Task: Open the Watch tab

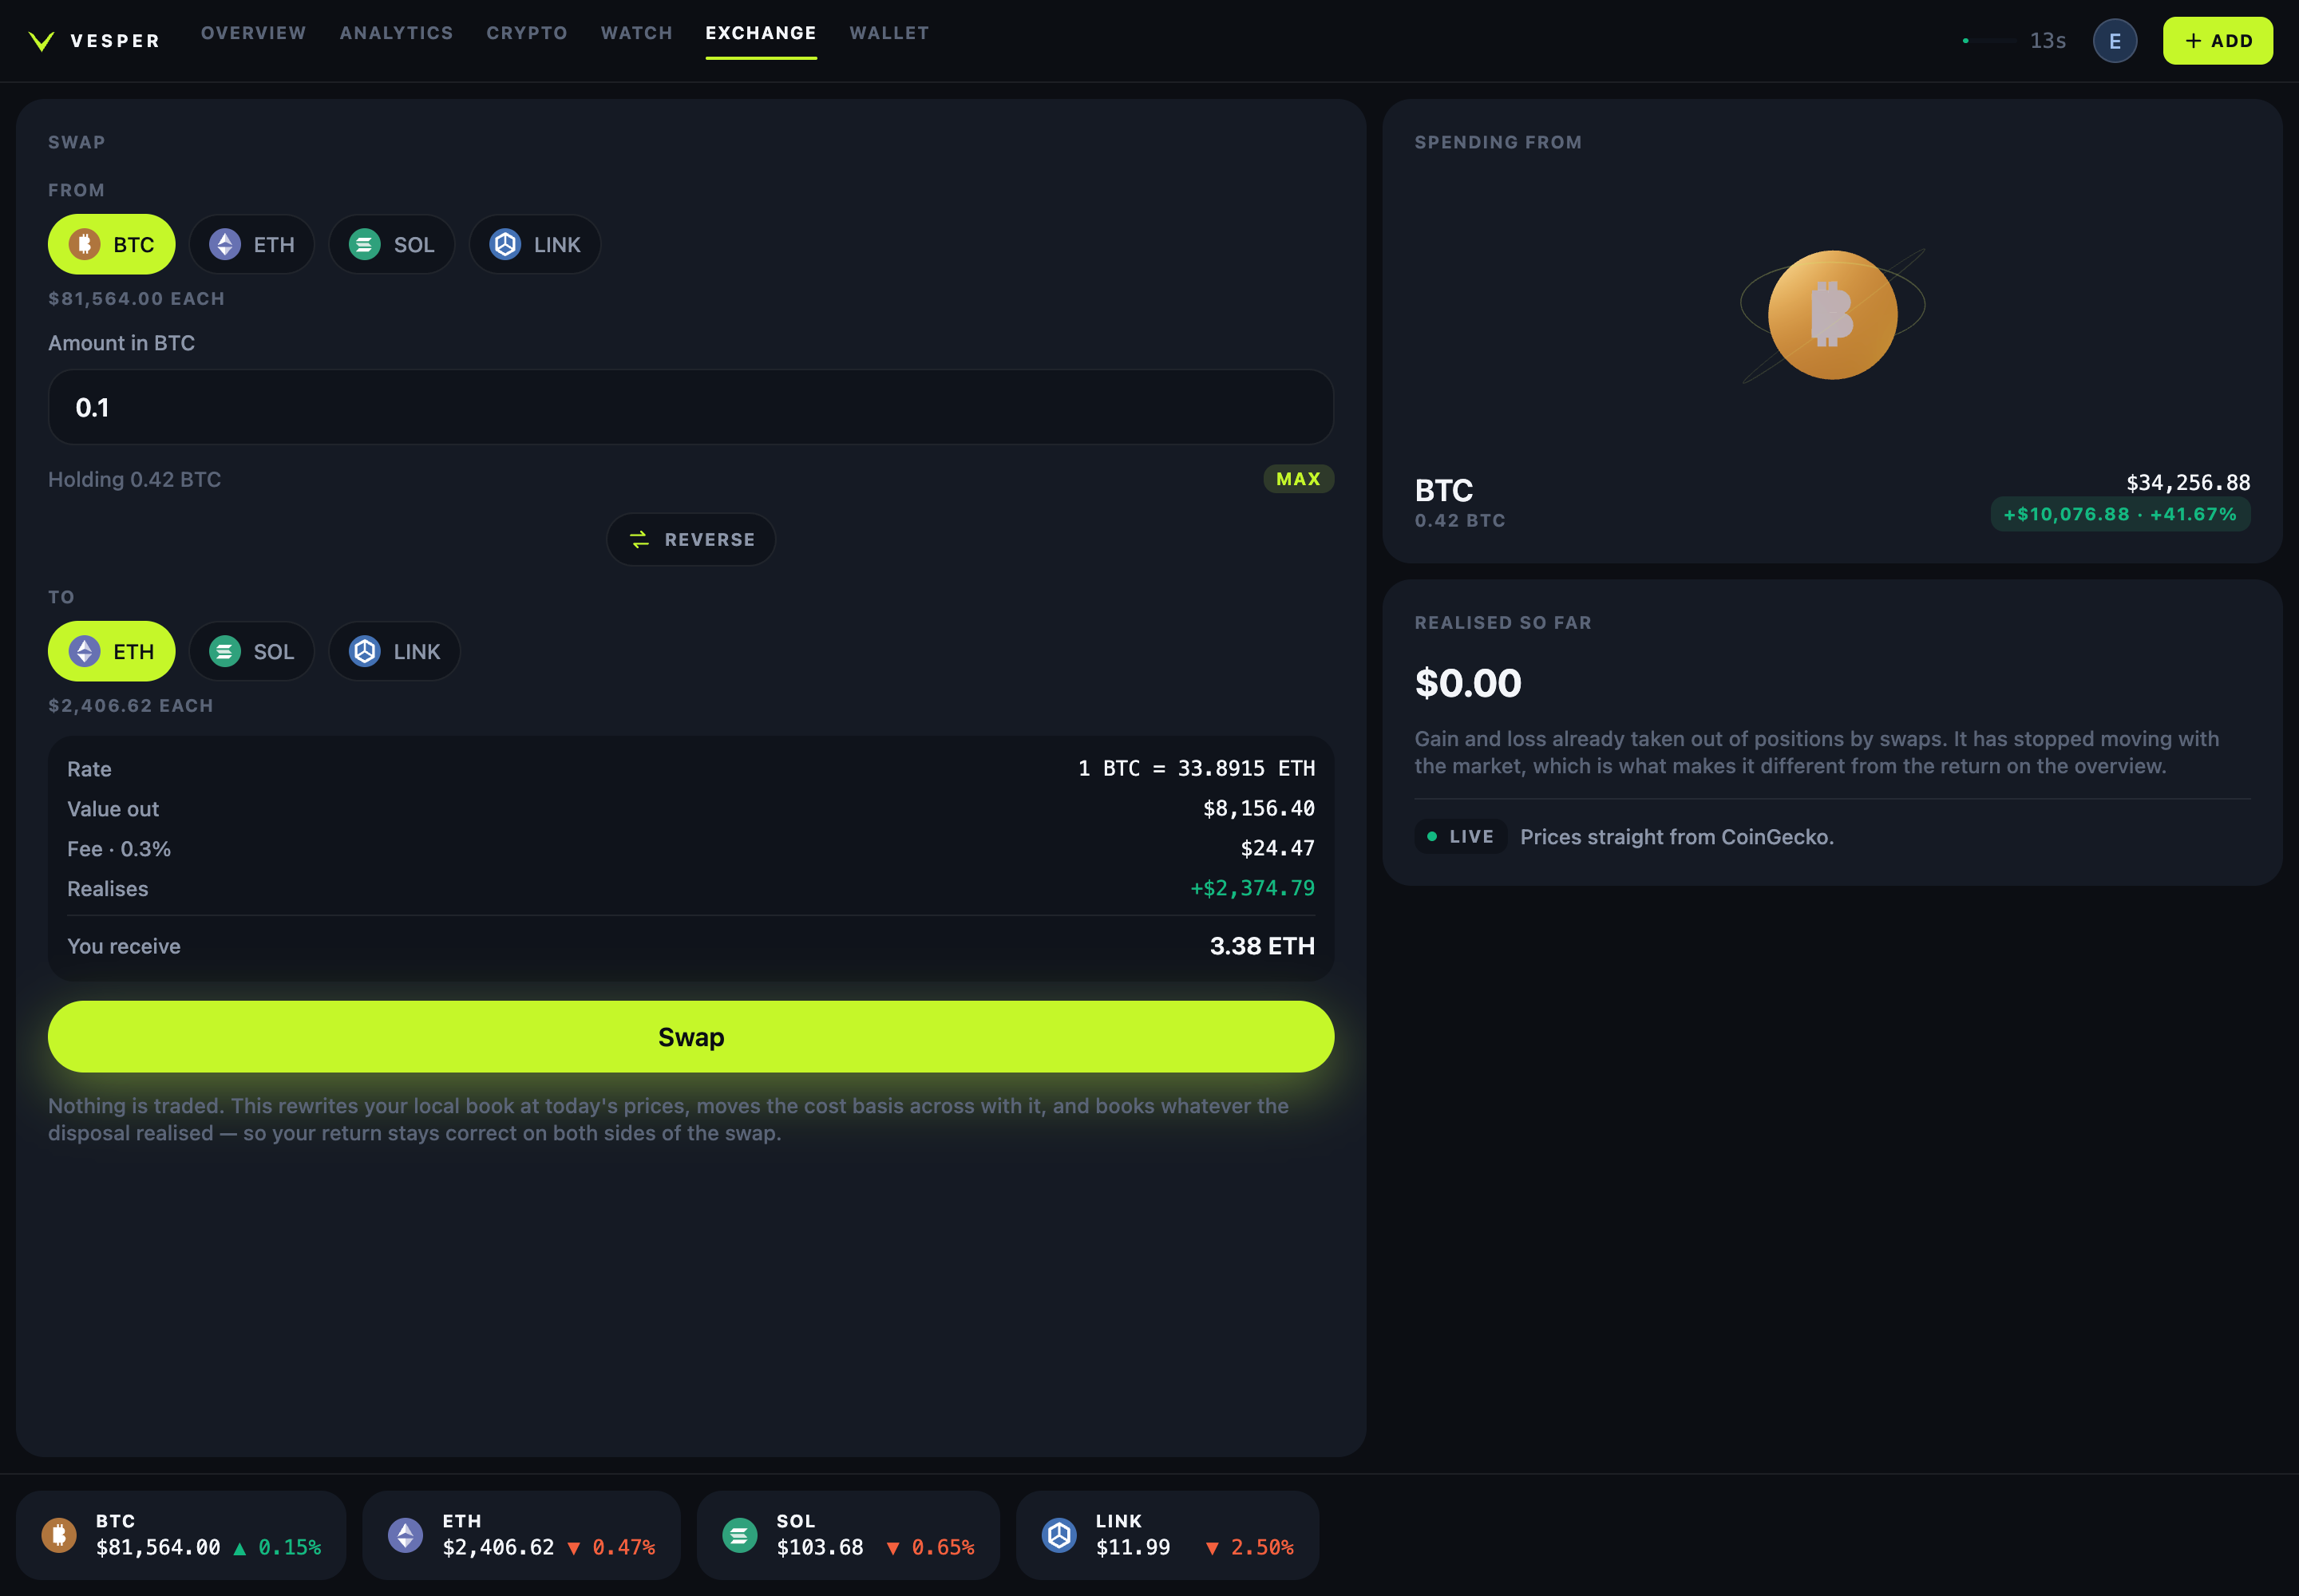Action: coord(636,33)
